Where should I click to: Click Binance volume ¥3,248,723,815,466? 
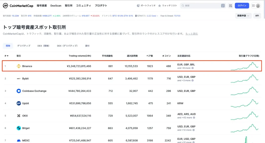79,66
